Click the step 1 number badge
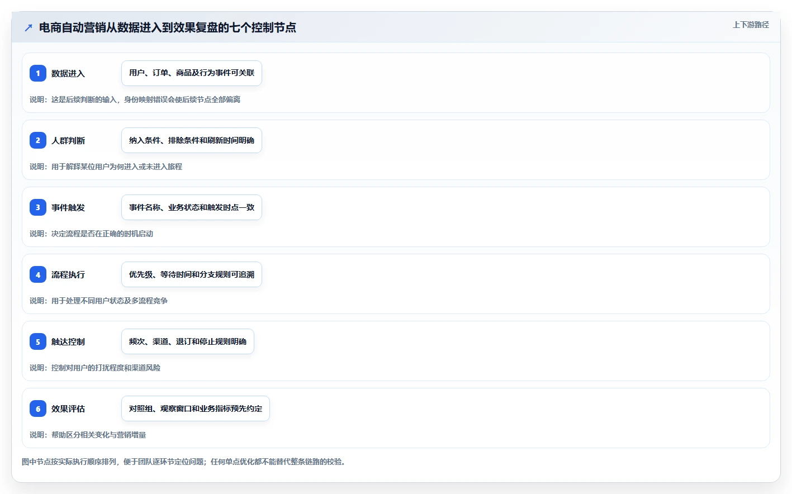792x494 pixels. pos(38,73)
